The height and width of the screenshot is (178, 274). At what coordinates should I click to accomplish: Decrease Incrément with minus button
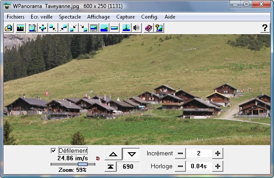click(x=180, y=154)
